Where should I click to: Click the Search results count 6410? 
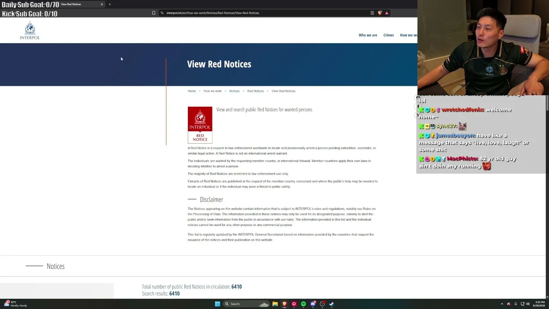click(x=174, y=294)
